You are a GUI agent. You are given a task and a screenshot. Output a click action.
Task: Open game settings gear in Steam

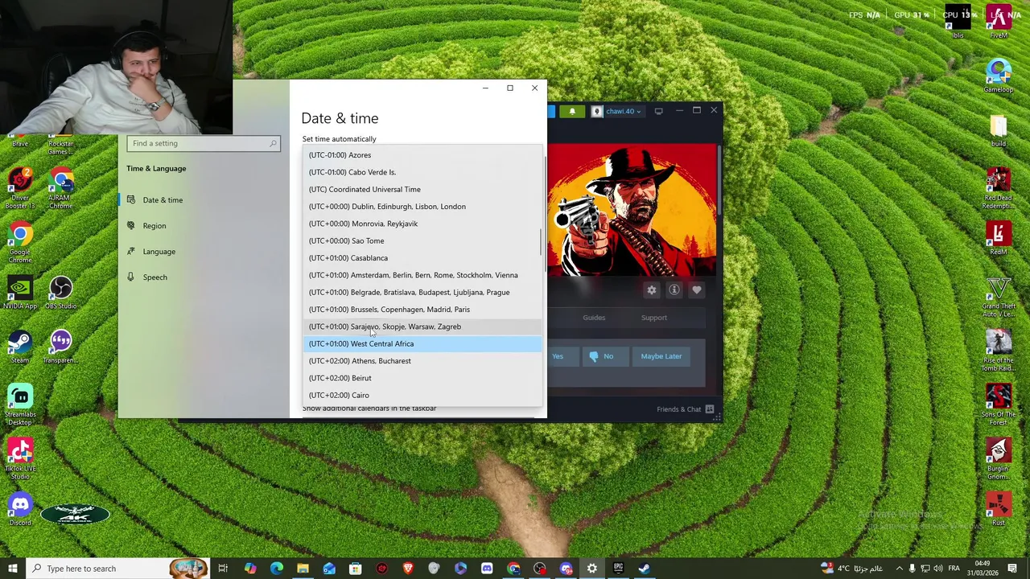tap(652, 289)
